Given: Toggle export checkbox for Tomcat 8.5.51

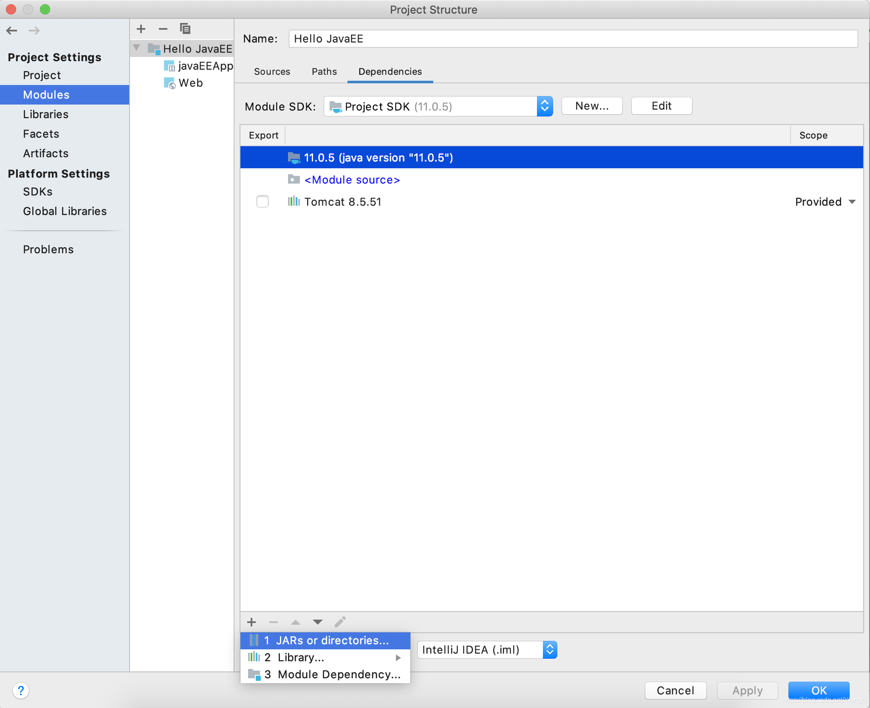Looking at the screenshot, I should click(263, 201).
